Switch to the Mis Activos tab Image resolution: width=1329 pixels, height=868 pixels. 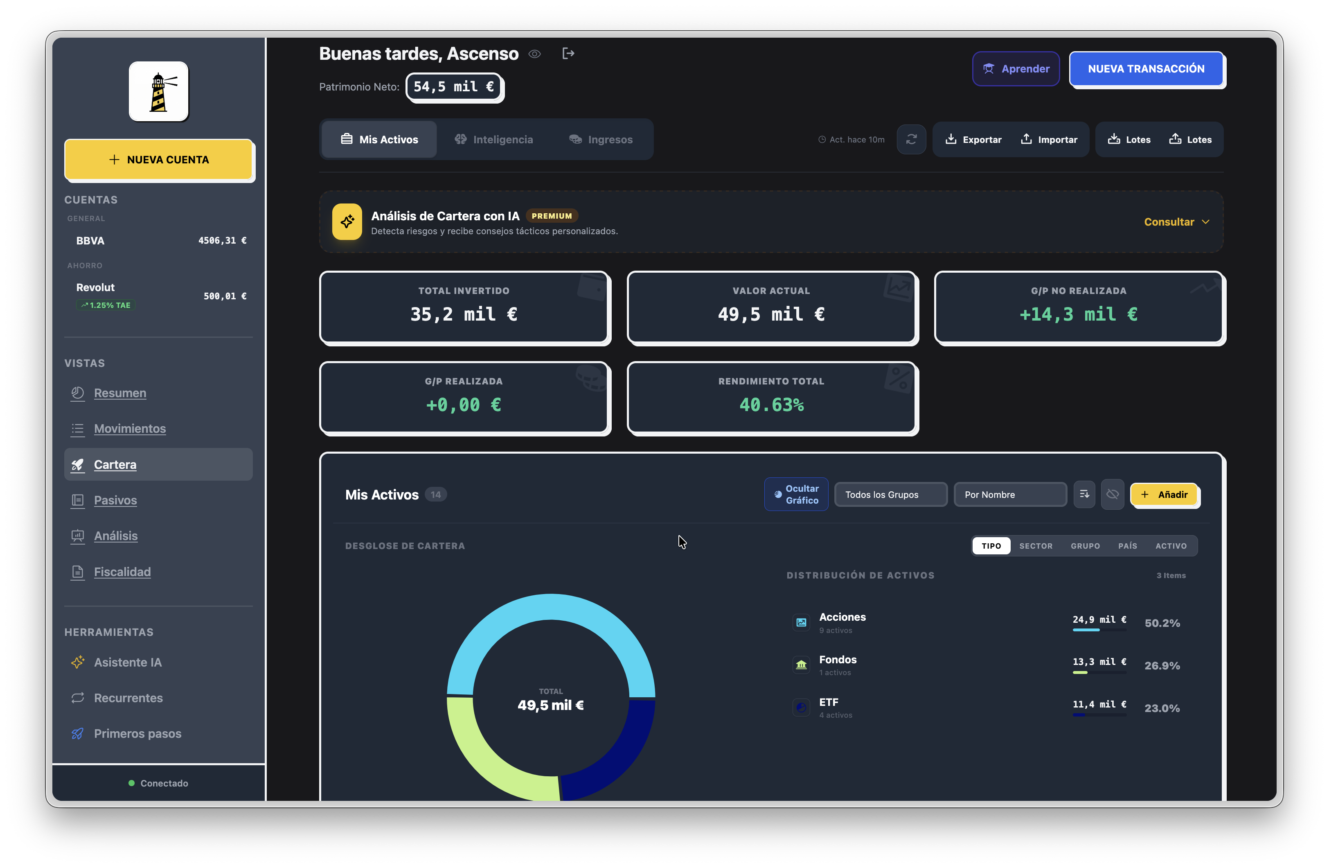point(379,139)
